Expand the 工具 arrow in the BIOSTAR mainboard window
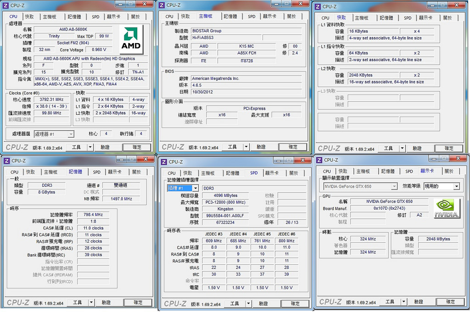The image size is (470, 312). coord(246,147)
